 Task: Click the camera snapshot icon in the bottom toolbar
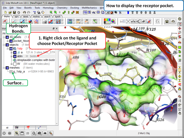click(x=39, y=133)
